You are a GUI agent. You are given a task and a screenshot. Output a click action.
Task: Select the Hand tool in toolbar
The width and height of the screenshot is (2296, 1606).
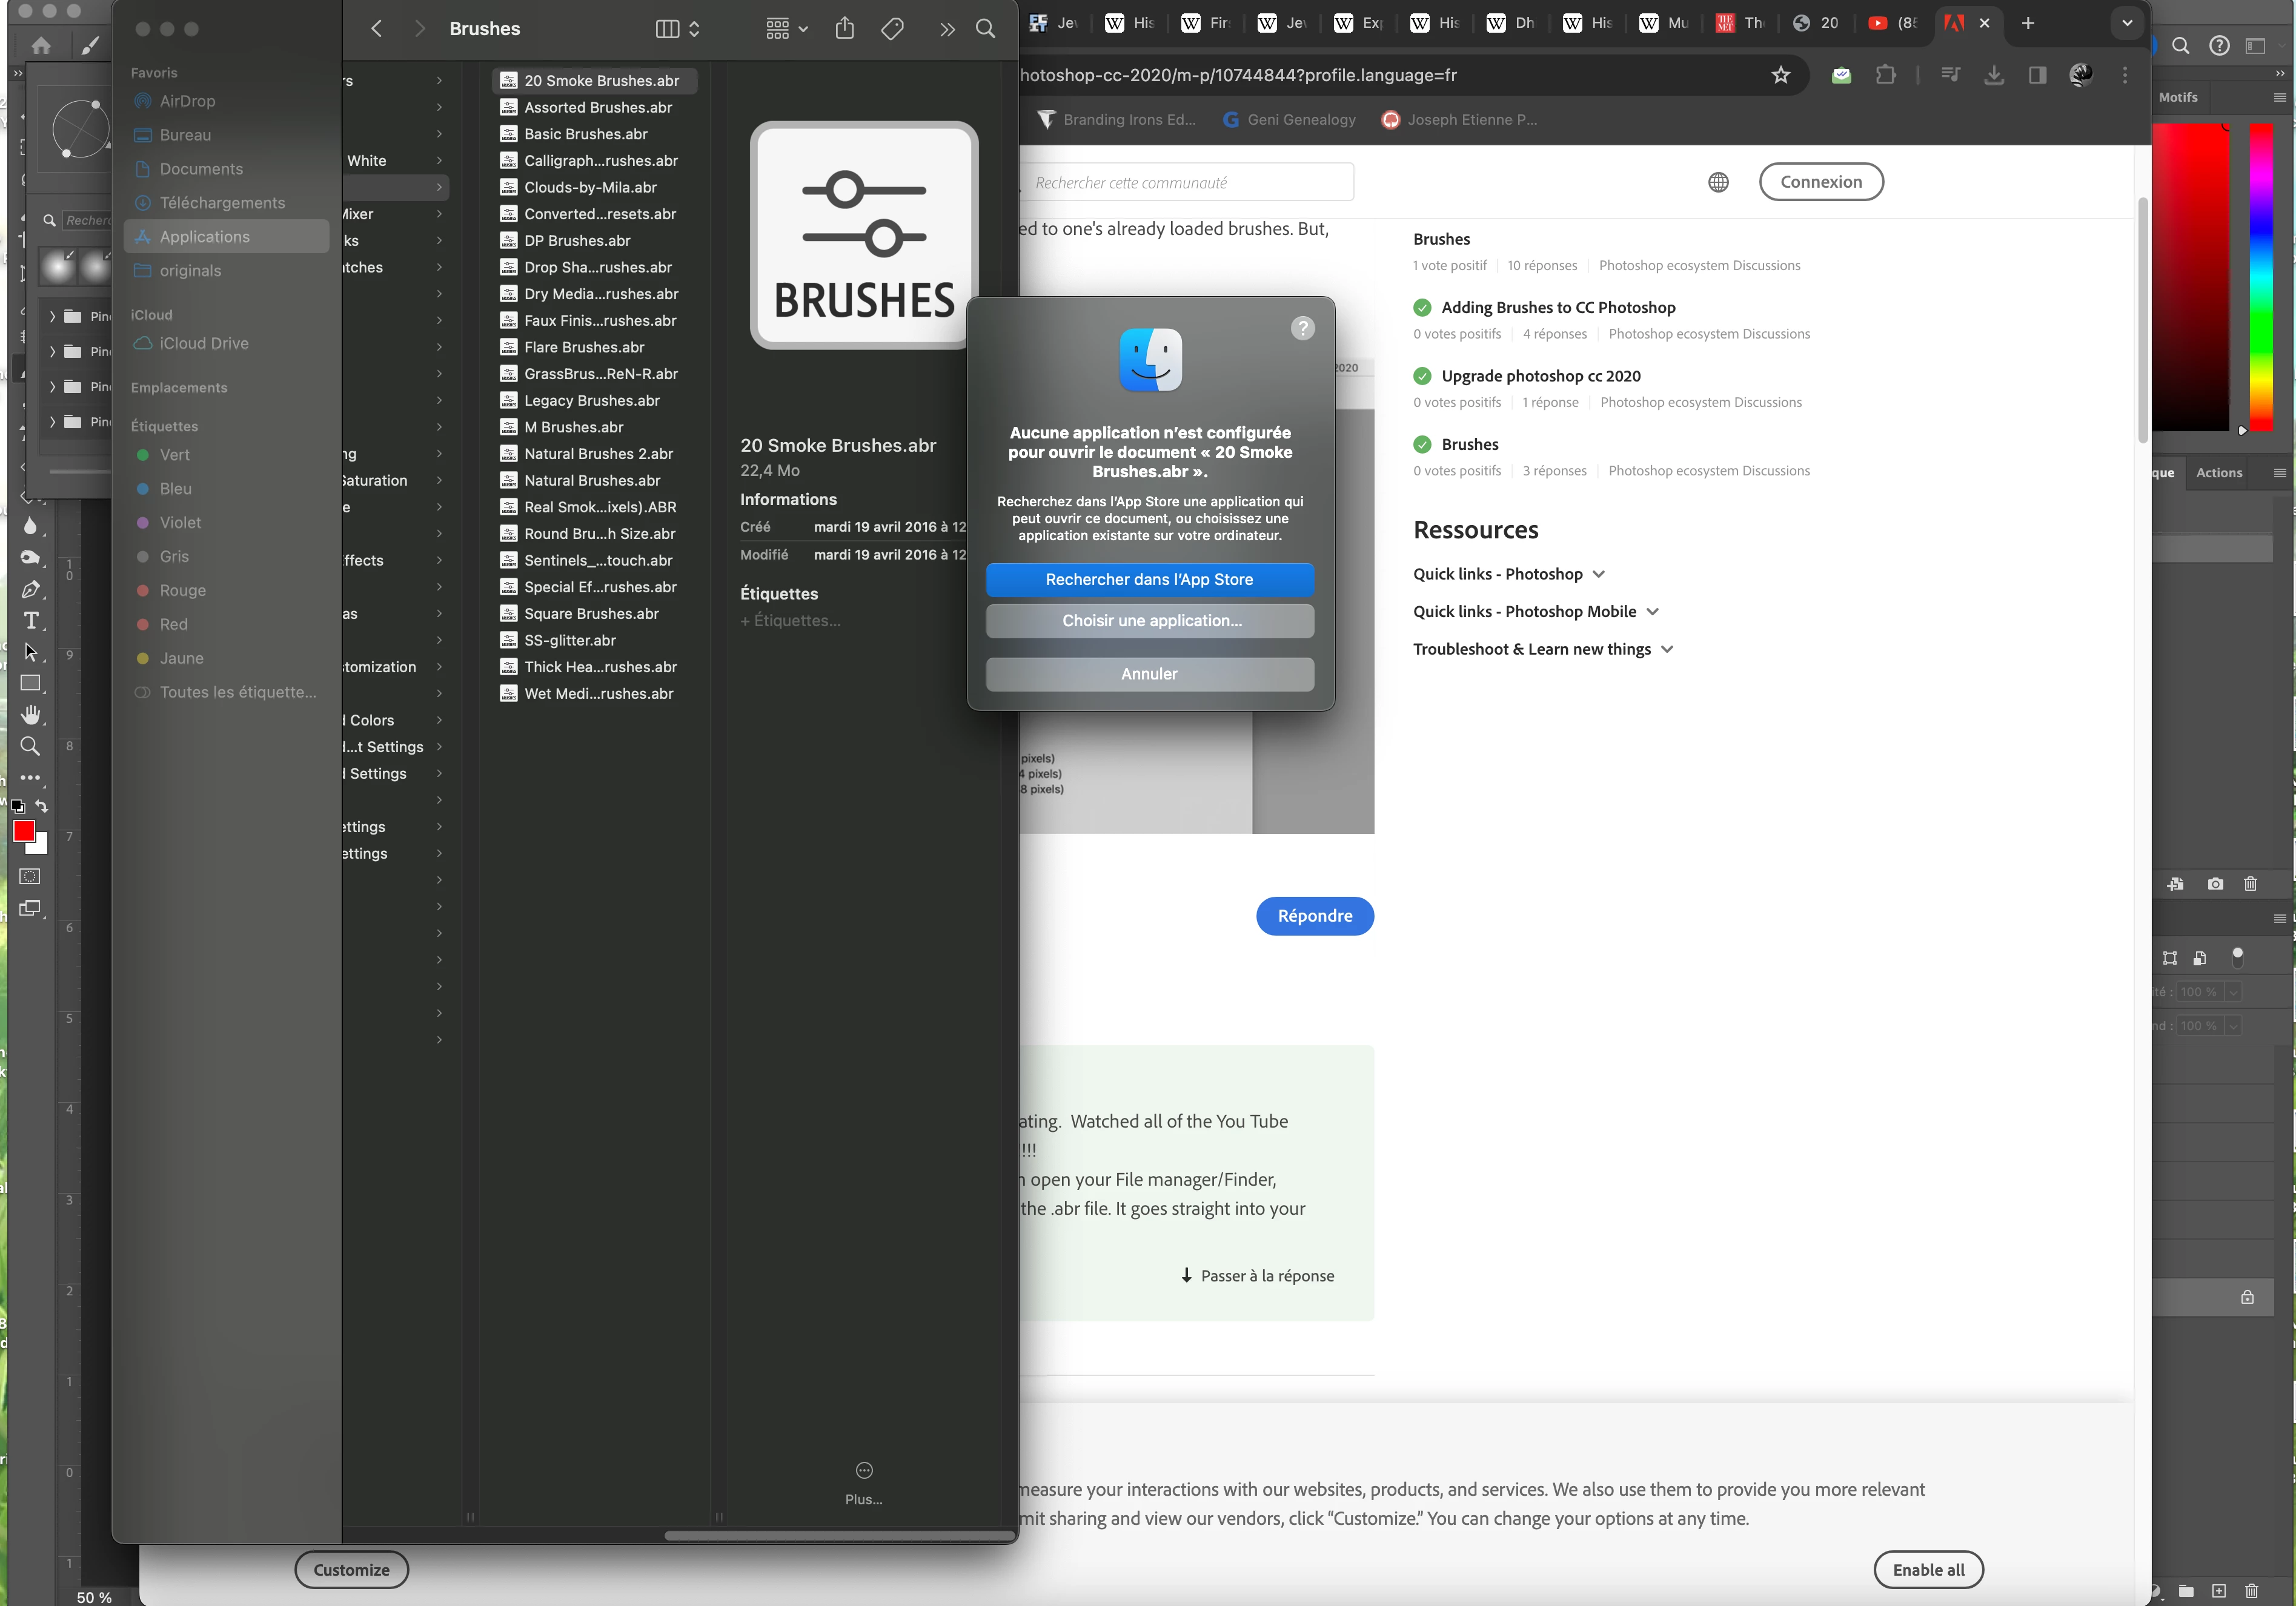(31, 715)
